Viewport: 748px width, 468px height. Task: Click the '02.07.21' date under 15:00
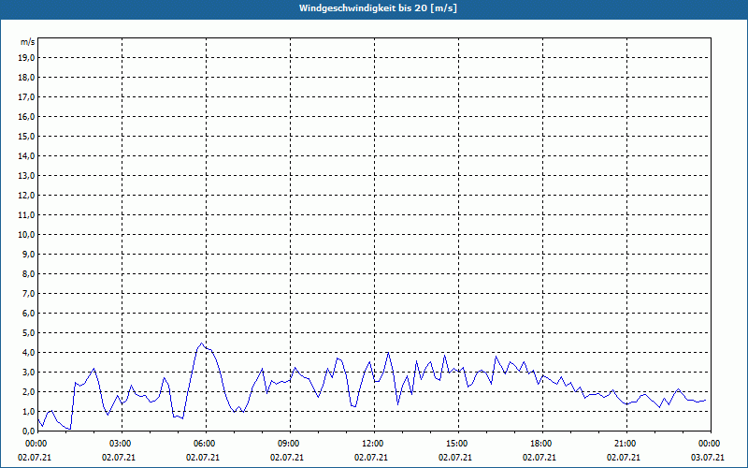point(455,458)
